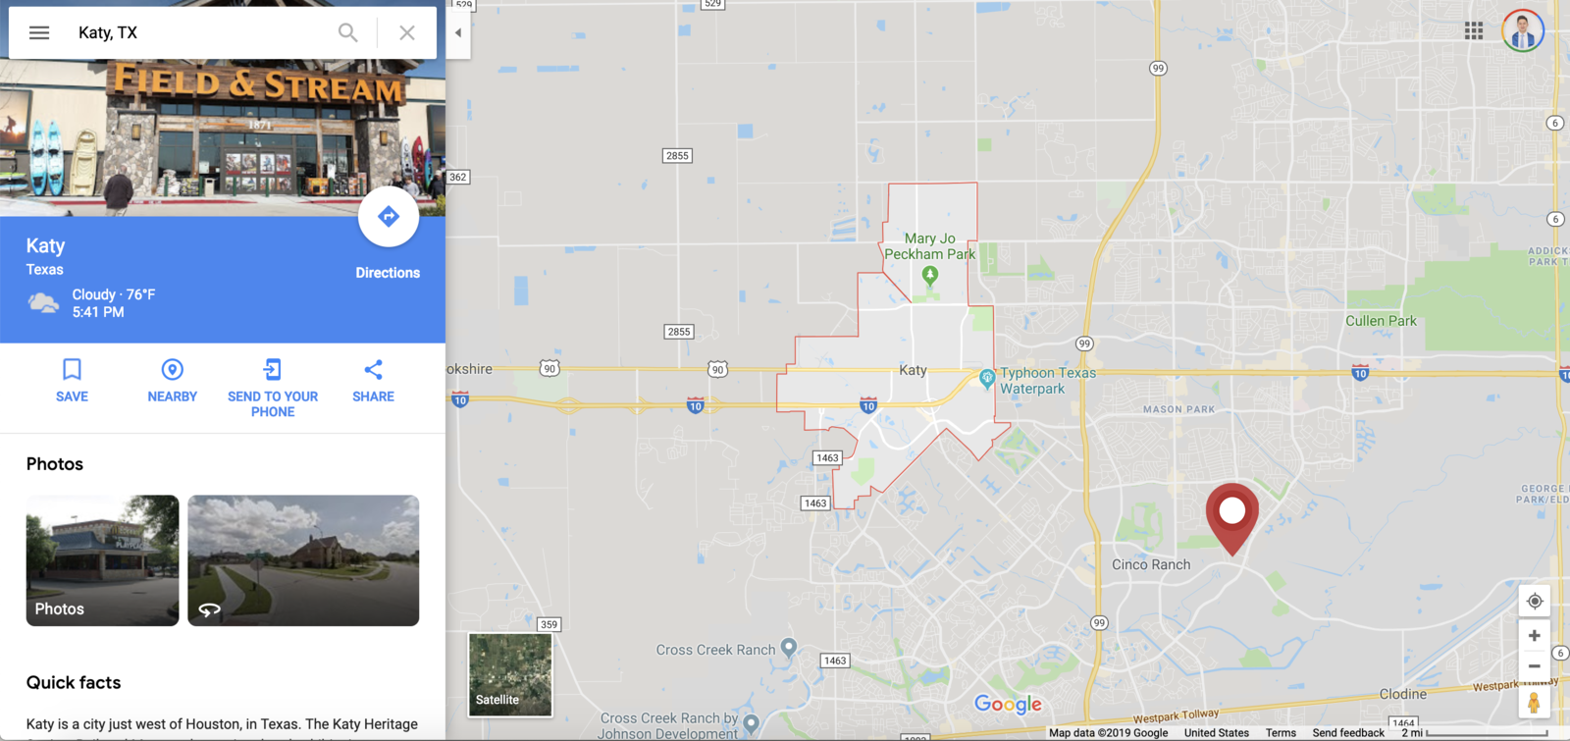This screenshot has width=1570, height=741.
Task: Click the search magnifier icon
Action: pos(347,32)
